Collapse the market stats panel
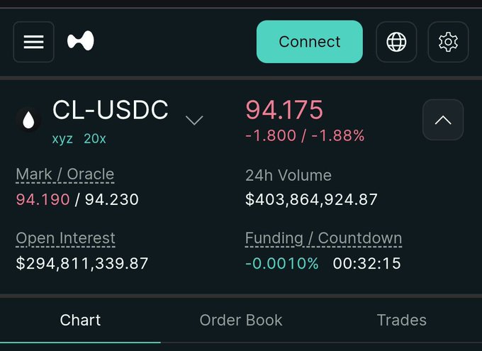Image resolution: width=482 pixels, height=351 pixels. pos(443,120)
